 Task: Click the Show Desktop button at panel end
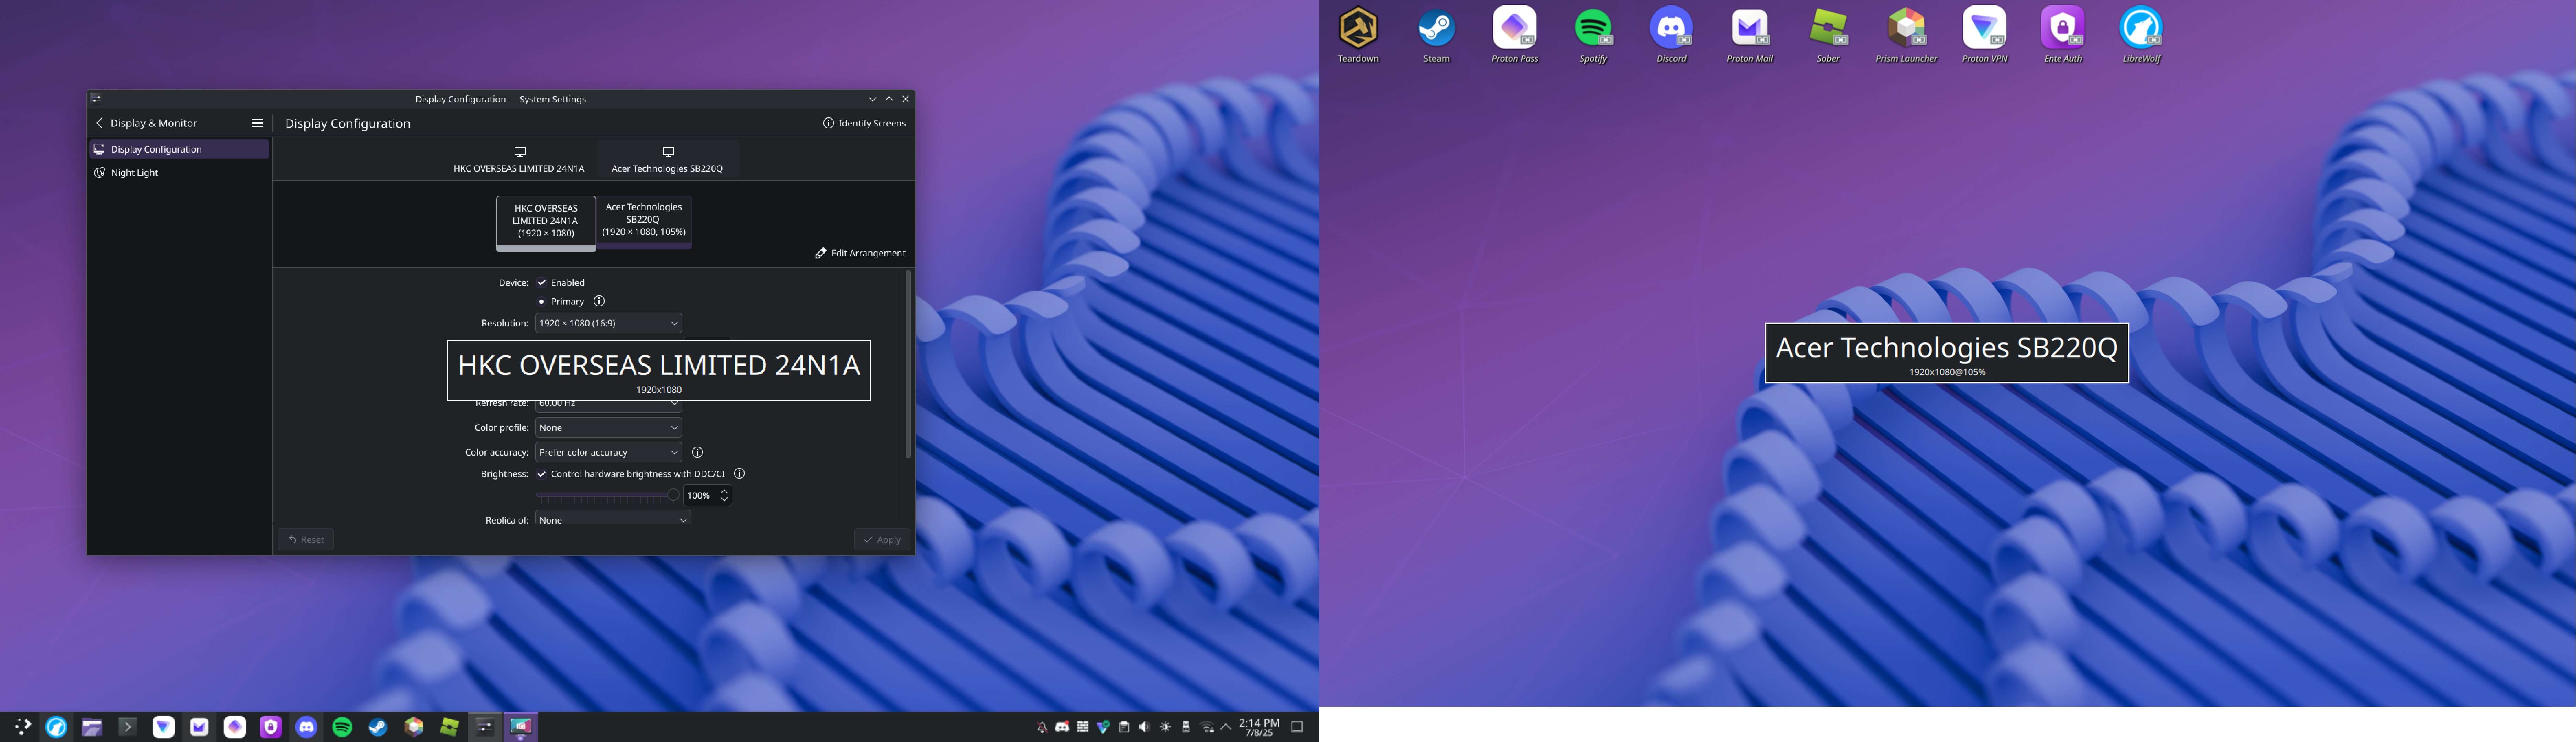1297,727
